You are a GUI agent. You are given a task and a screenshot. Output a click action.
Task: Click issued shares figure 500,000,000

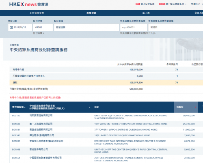coord(136,89)
